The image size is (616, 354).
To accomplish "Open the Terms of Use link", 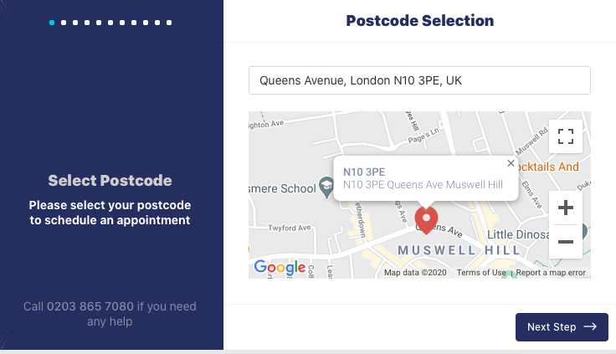I will click(x=481, y=273).
